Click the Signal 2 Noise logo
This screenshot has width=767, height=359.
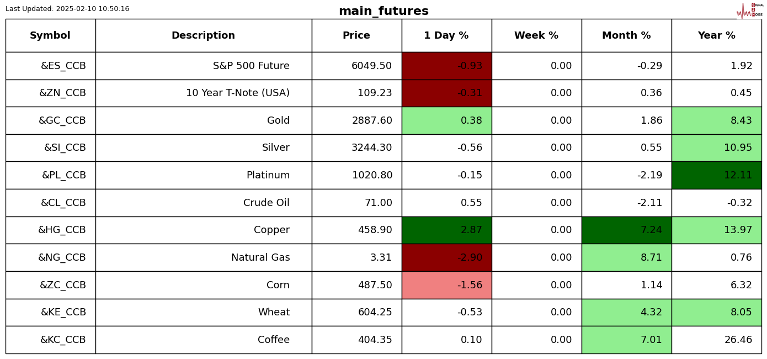[x=749, y=10]
